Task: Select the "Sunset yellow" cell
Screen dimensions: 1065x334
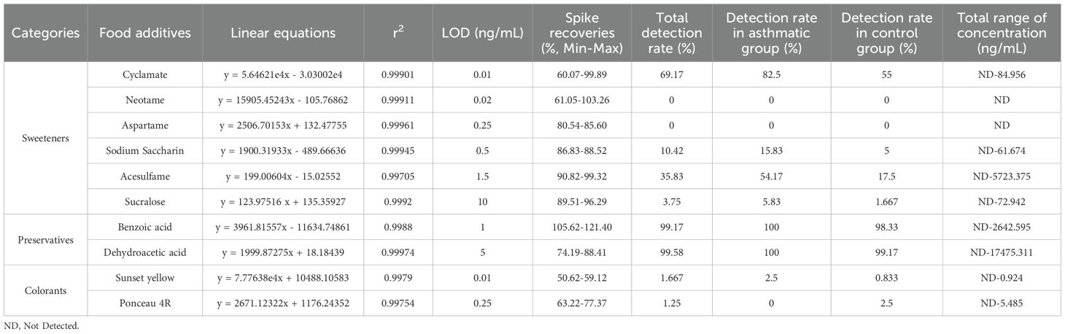Action: [x=145, y=278]
